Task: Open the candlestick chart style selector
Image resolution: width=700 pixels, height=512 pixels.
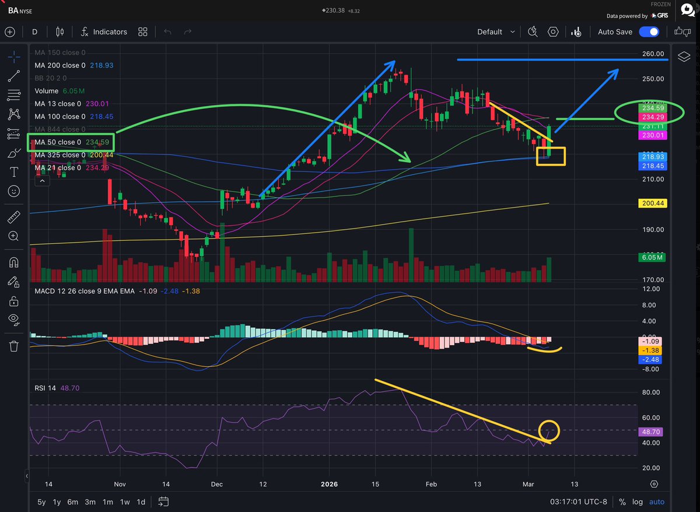Action: pos(59,32)
